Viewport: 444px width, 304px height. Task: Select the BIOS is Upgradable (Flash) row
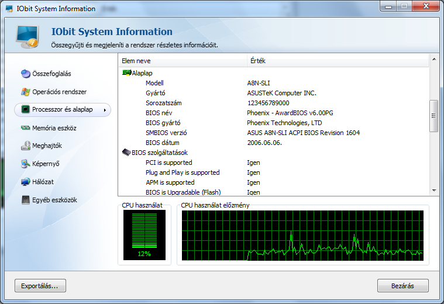click(x=273, y=192)
